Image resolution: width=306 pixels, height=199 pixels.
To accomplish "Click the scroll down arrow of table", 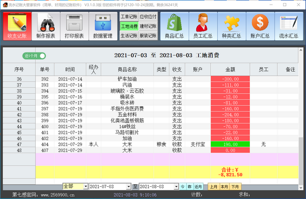I will [301, 188].
